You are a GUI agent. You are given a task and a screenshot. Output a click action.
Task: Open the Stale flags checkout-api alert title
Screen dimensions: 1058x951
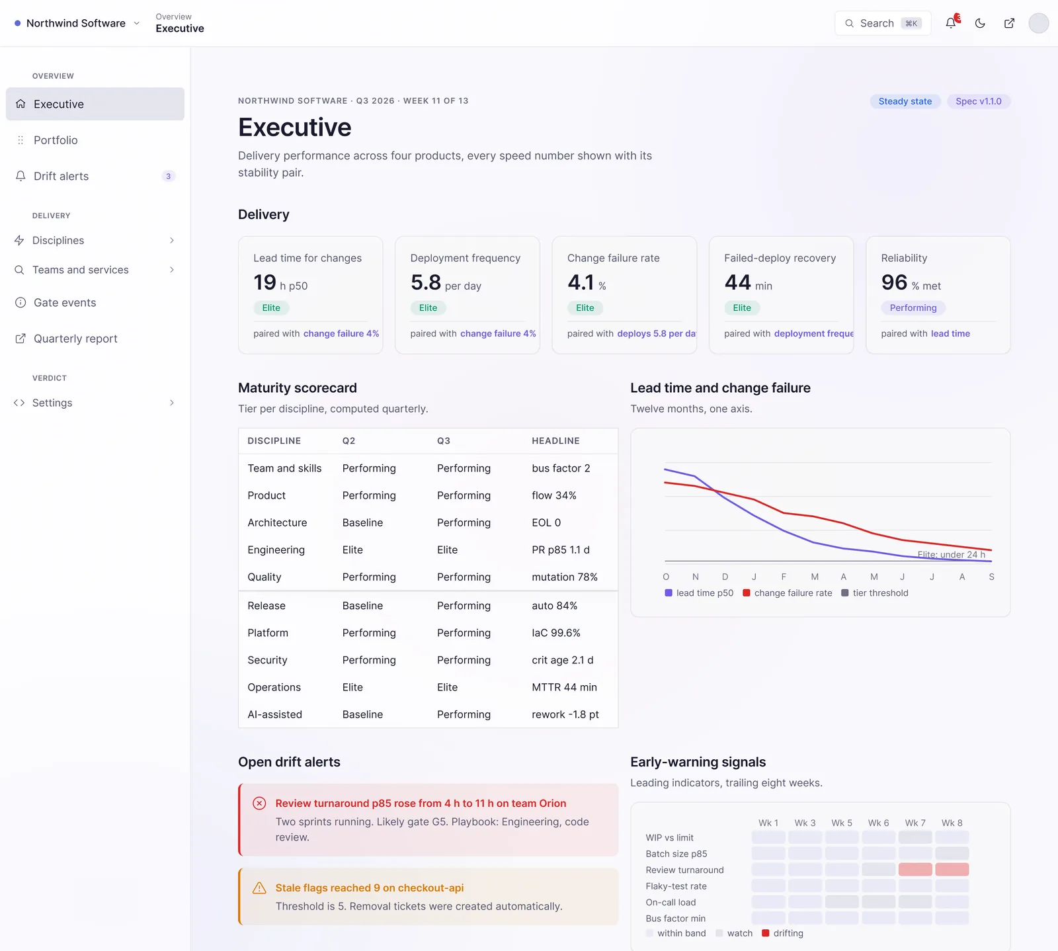(x=370, y=888)
